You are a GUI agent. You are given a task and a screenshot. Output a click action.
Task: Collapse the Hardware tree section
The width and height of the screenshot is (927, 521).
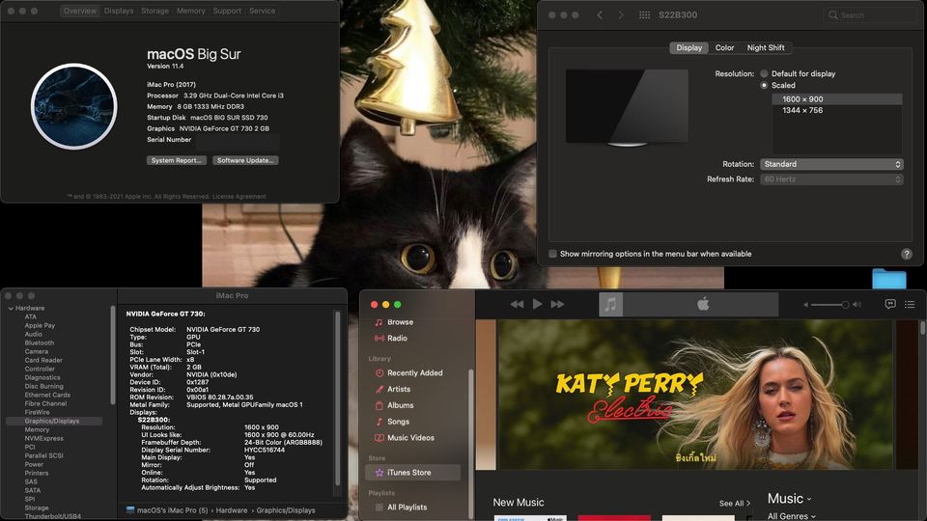tap(11, 309)
